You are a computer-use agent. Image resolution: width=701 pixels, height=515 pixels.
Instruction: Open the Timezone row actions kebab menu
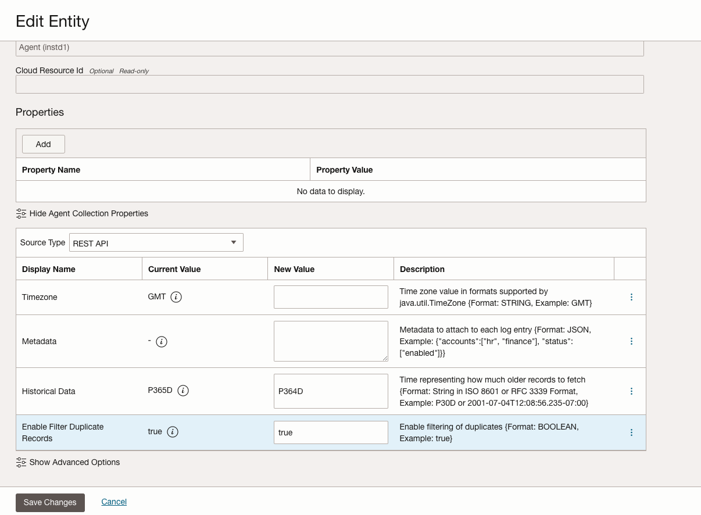pyautogui.click(x=631, y=297)
